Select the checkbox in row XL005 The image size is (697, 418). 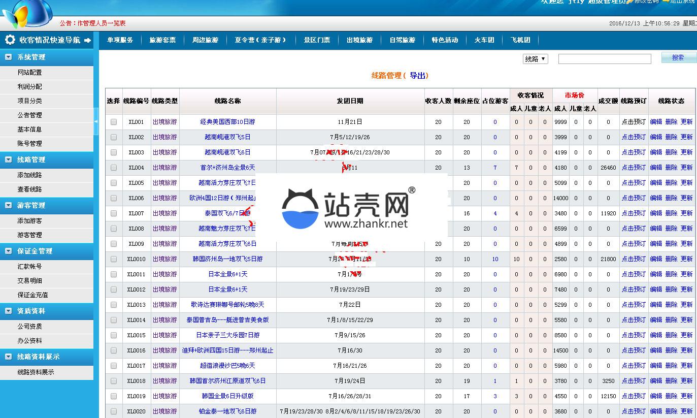pyautogui.click(x=114, y=183)
